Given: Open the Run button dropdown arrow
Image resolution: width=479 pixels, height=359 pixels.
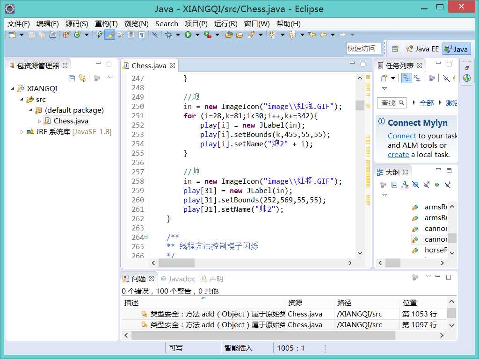Looking at the screenshot, I should point(197,35).
